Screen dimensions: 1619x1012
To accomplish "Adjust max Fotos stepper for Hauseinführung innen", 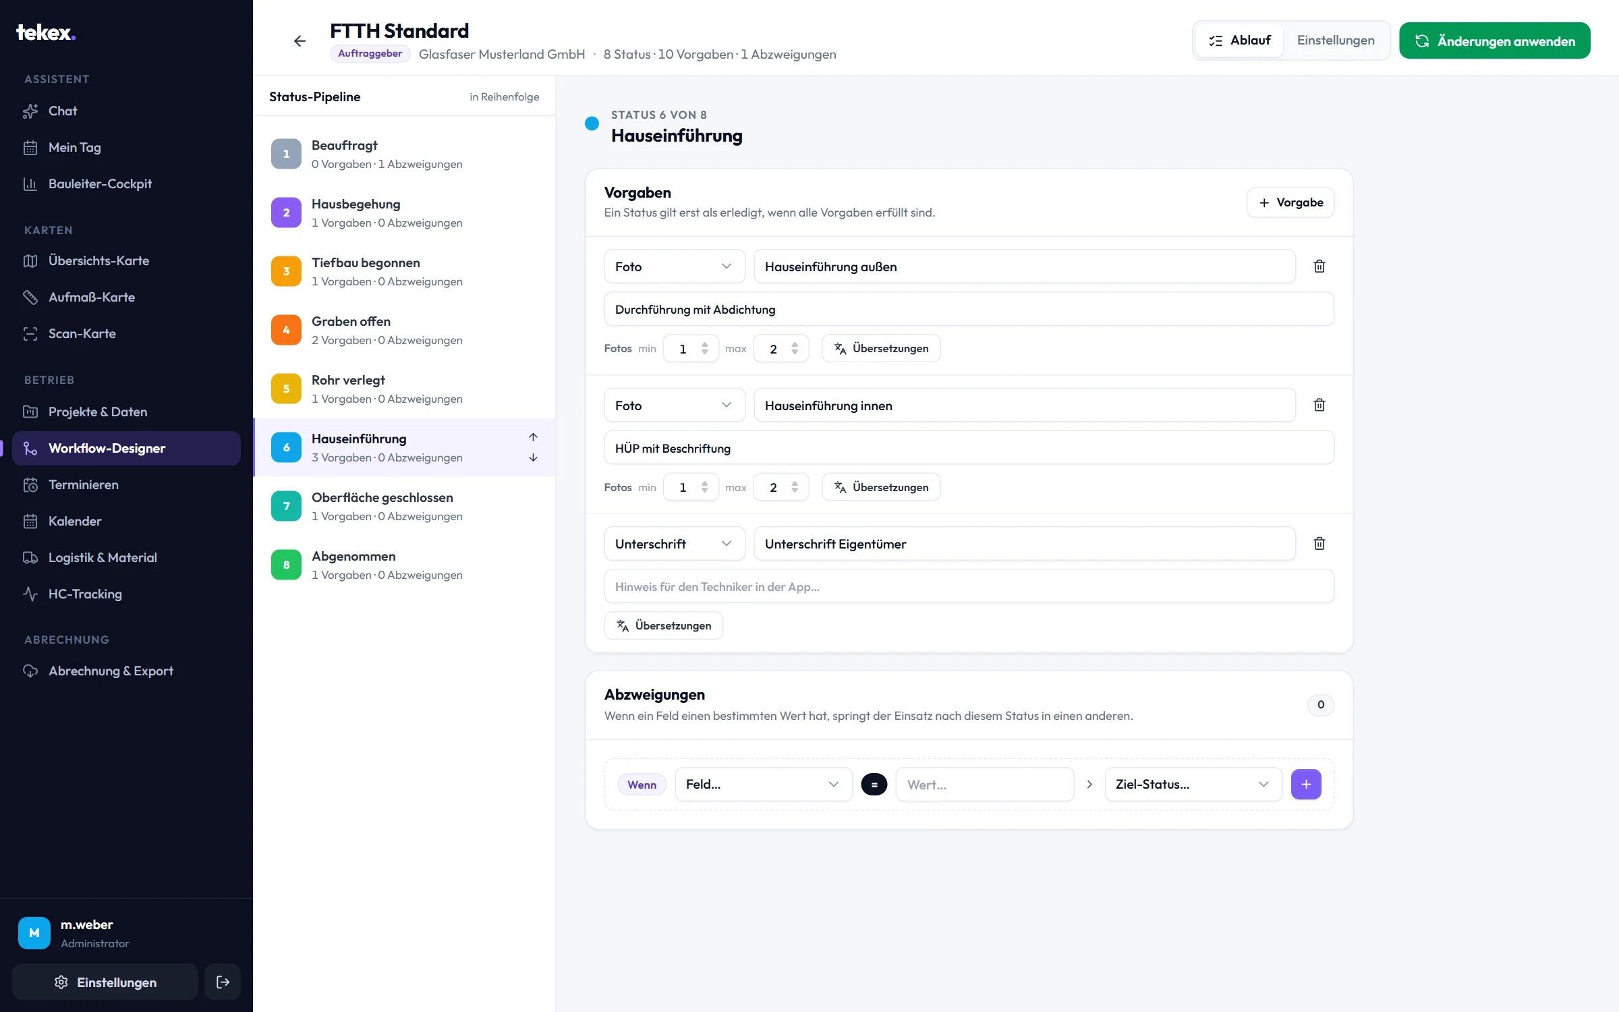I will coord(795,487).
